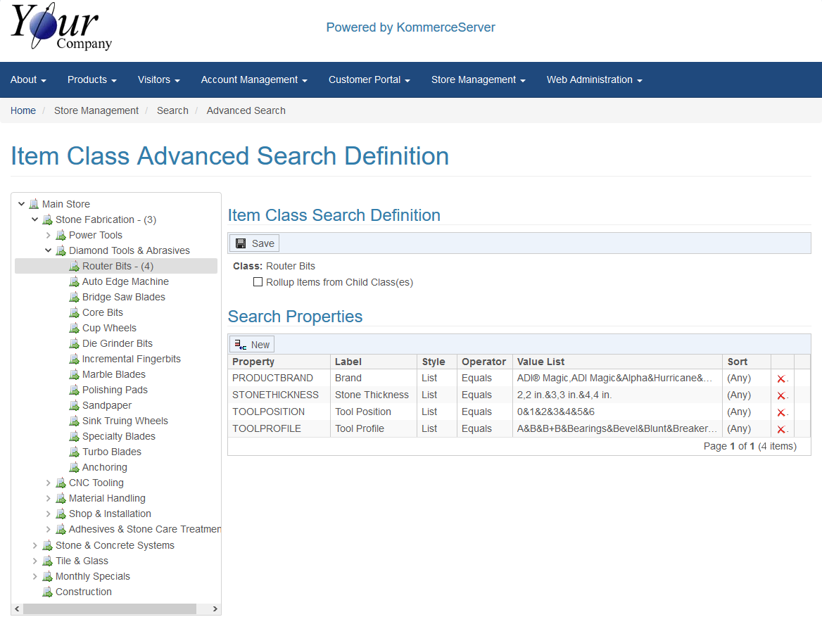Click the Core Bits class icon
This screenshot has width=822, height=624.
74,312
